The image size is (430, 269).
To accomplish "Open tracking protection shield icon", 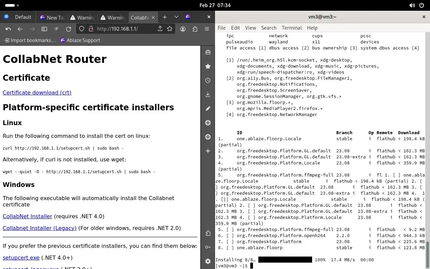I will (82, 29).
